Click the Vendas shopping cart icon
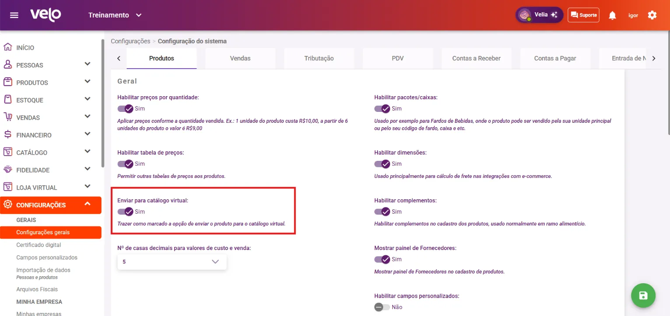The image size is (670, 316). tap(7, 117)
